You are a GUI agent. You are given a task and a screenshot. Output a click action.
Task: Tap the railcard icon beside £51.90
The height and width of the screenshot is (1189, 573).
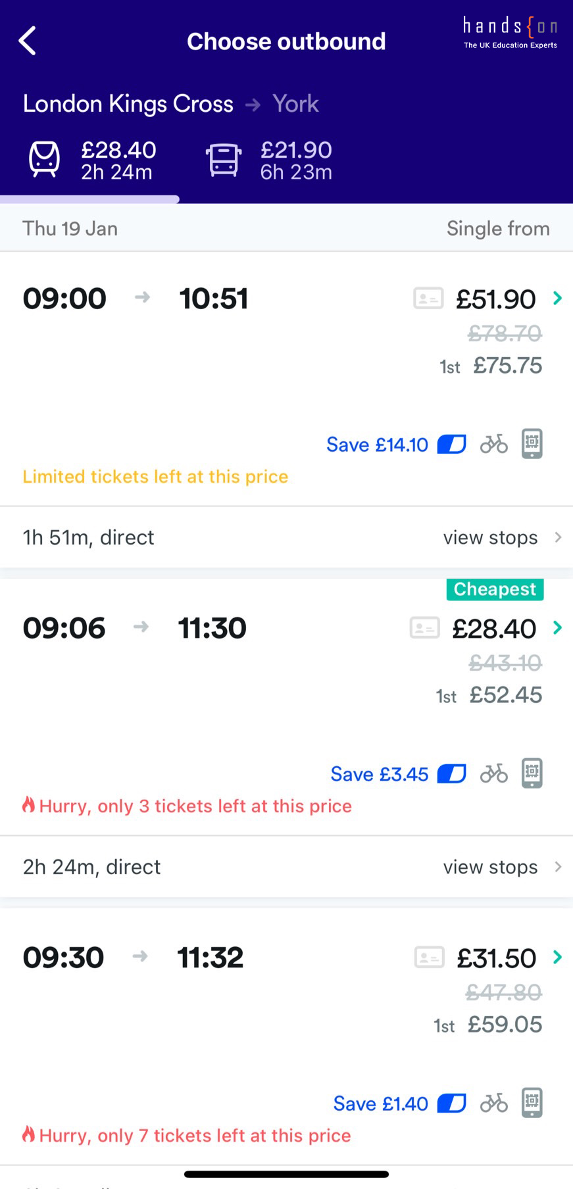point(428,299)
